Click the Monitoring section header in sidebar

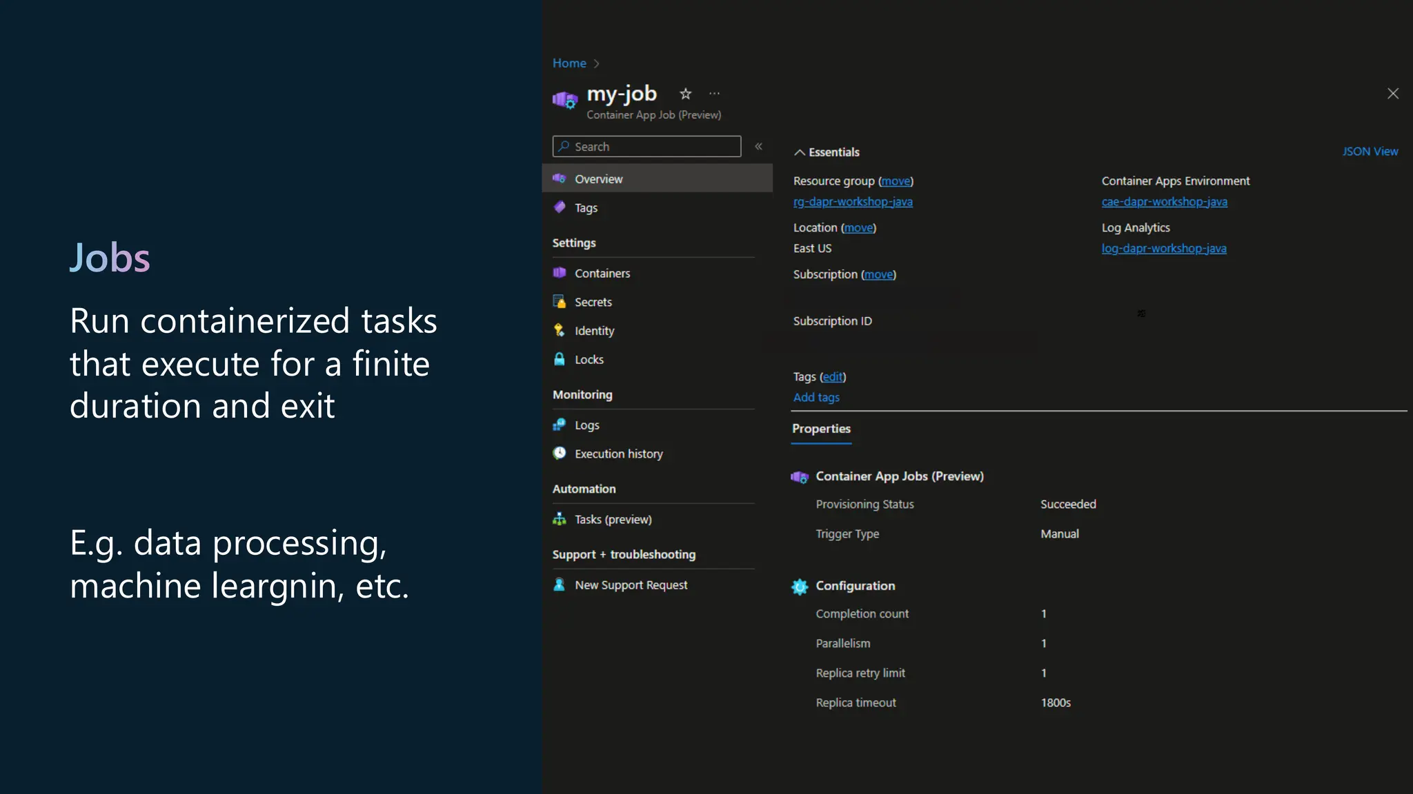[x=582, y=395]
